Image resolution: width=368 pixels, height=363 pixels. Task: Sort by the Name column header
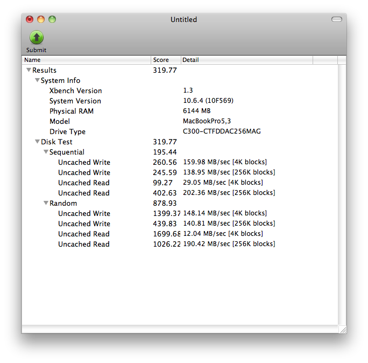coord(87,60)
